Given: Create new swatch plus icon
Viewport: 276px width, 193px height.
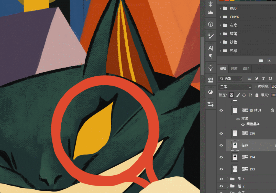Looking at the screenshot, I should pos(269,60).
